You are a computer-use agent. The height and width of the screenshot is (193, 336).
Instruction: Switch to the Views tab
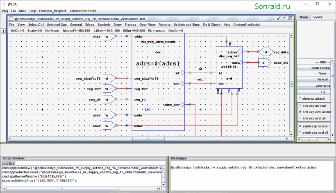click(318, 17)
